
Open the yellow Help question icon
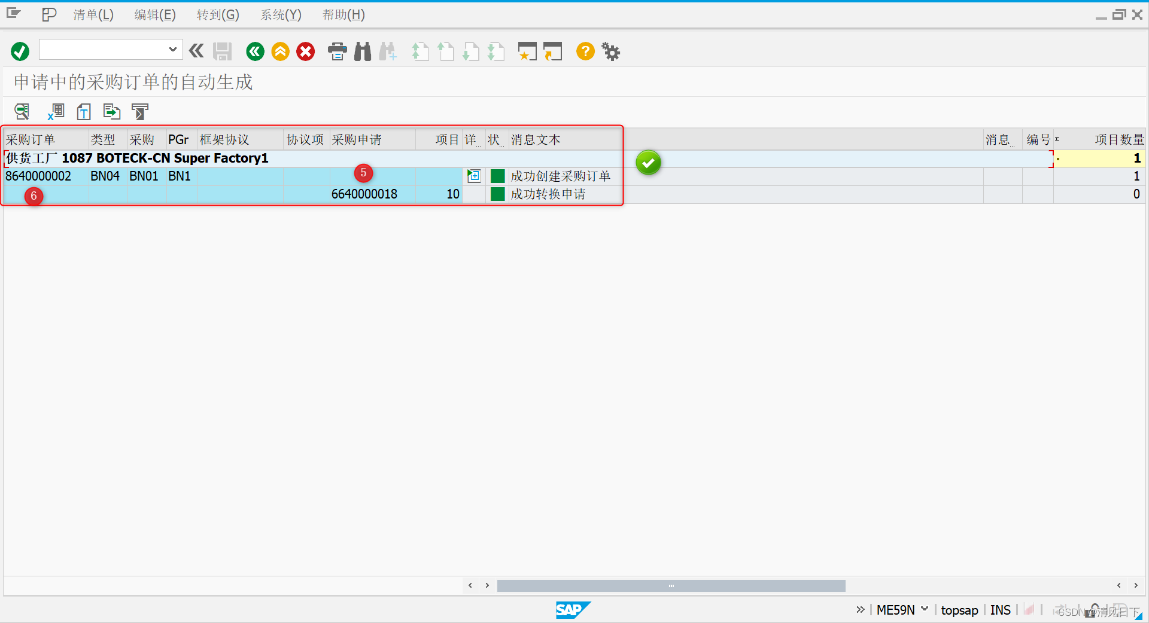point(585,51)
